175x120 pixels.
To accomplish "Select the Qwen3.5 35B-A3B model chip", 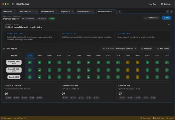I will [14, 62].
